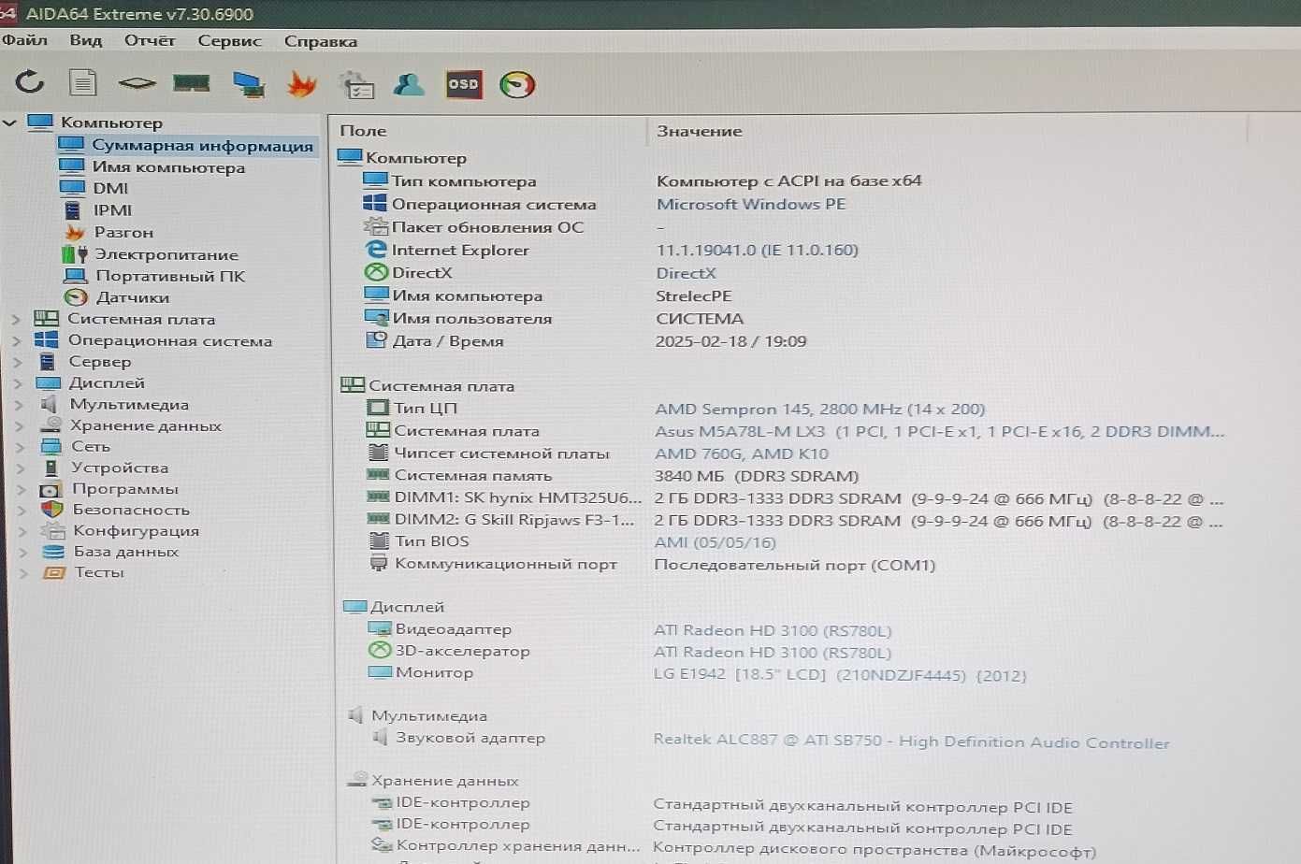1301x864 pixels.
Task: Open AMI BIOS value link
Action: pos(715,542)
